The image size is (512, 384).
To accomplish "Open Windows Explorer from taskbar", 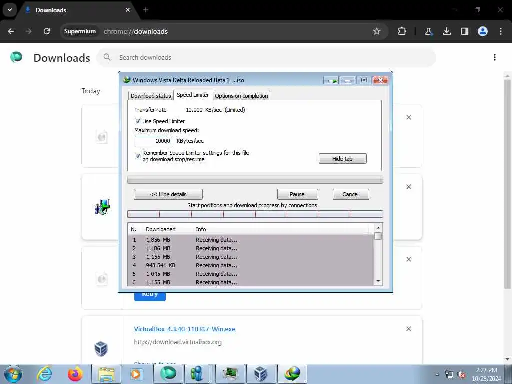I will pyautogui.click(x=106, y=374).
